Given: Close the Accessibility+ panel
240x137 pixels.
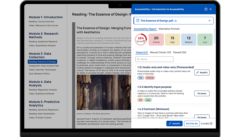Looking at the screenshot, I should (x=211, y=9).
